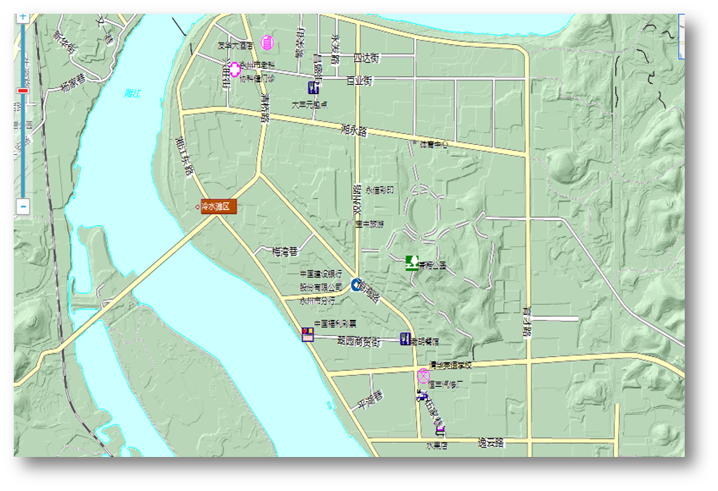Click the 恒丰汽修厂 label
Screen dimensions: 718x491
446,385
